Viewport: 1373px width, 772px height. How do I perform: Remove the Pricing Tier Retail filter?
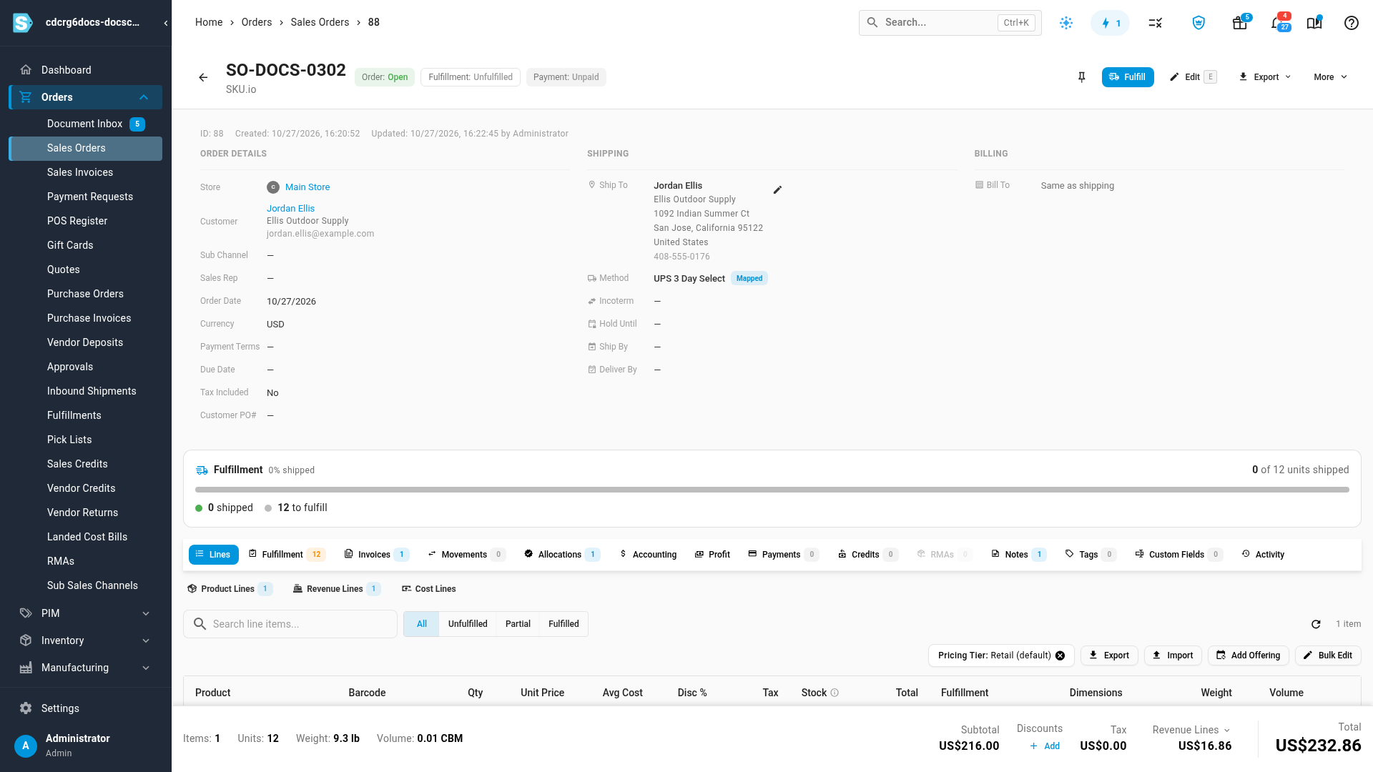pyautogui.click(x=1060, y=655)
